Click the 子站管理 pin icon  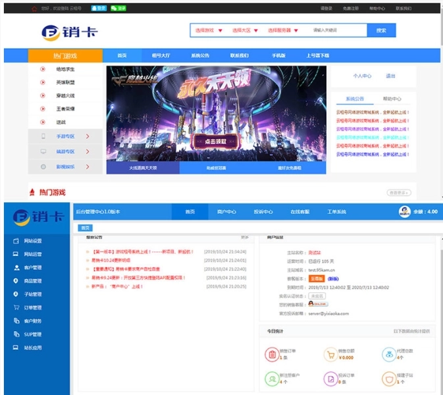[16, 294]
